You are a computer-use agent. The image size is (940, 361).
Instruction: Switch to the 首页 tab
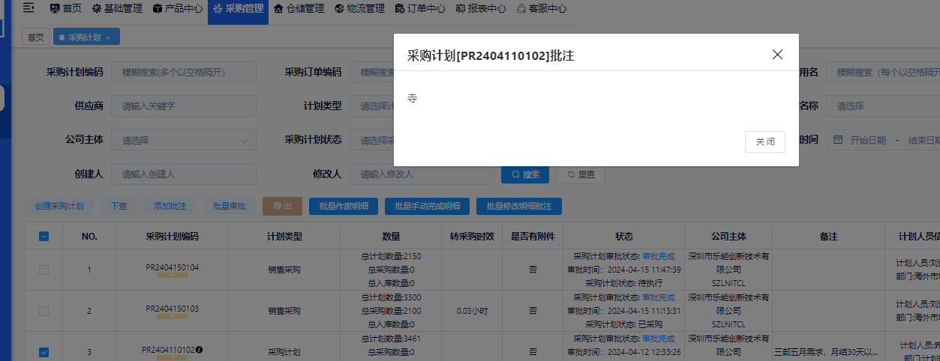(35, 37)
